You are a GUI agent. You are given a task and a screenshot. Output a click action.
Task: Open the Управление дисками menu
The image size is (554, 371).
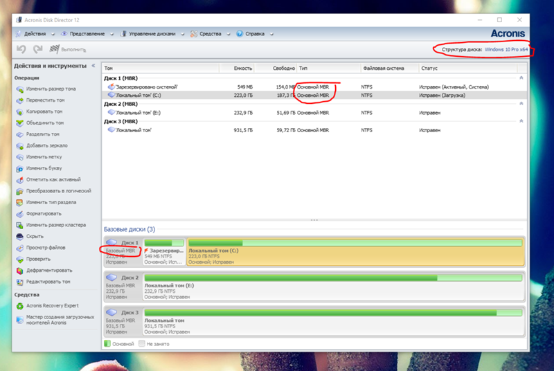click(x=152, y=34)
